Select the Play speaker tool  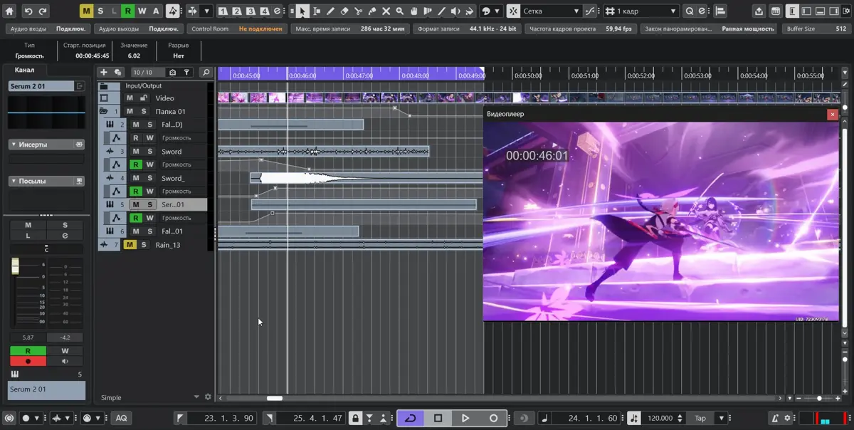pos(455,11)
